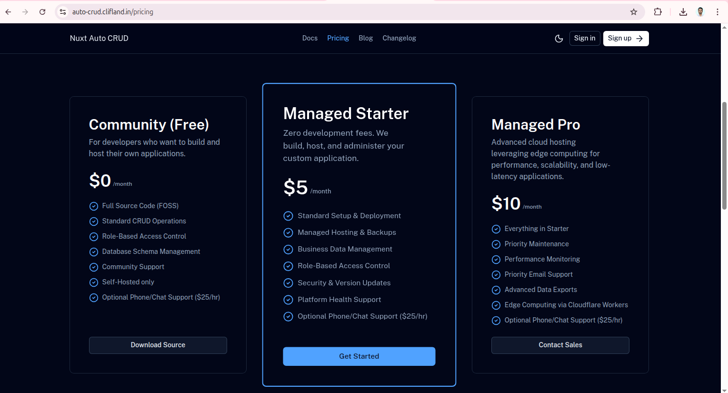Toggle the dark mode moon icon

point(559,39)
